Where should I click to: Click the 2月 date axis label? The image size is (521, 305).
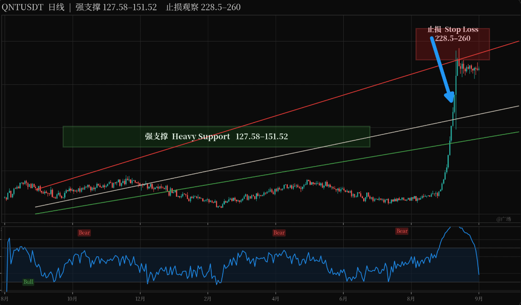point(207,299)
